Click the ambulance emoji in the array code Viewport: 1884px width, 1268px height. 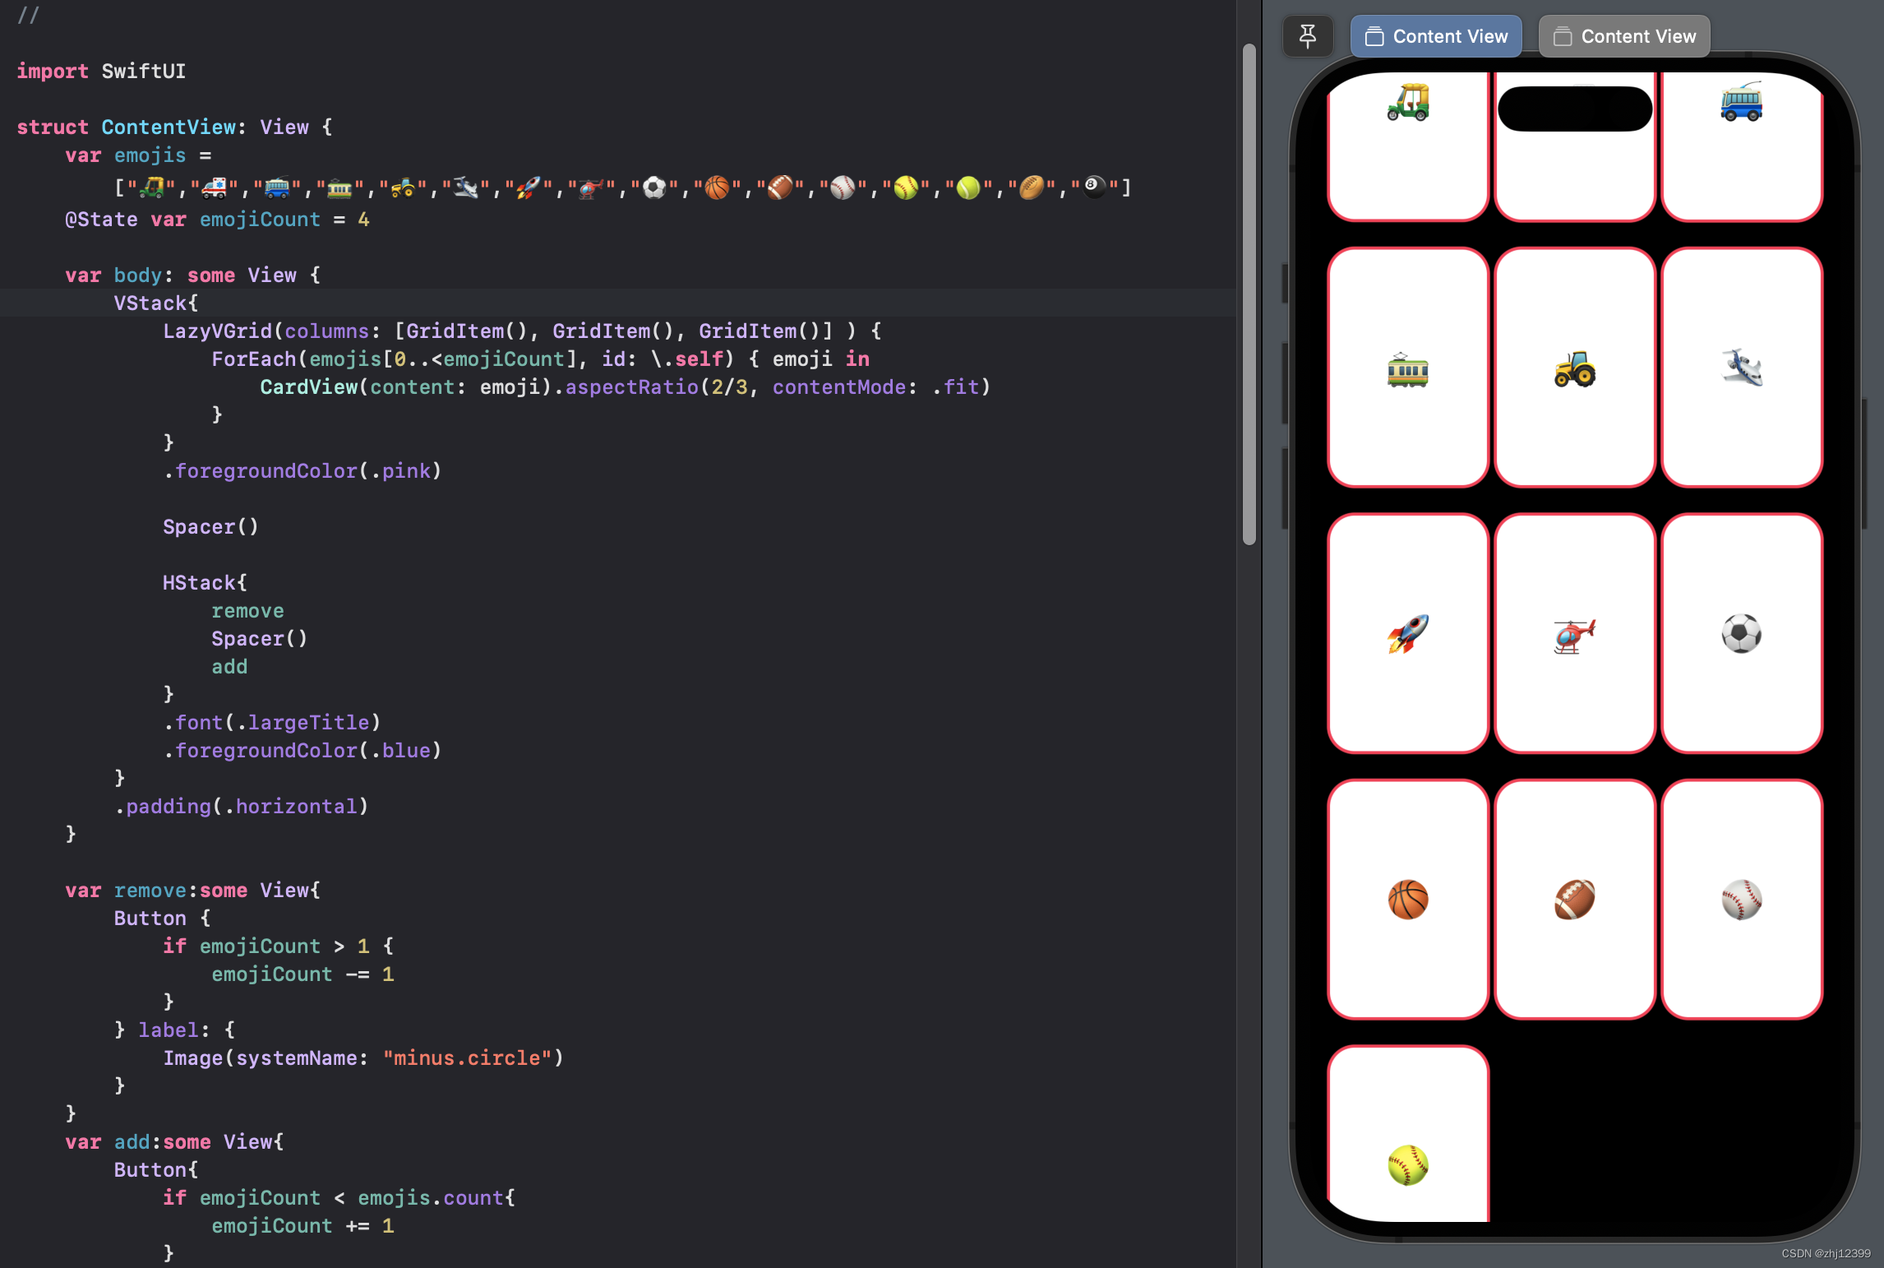[215, 188]
